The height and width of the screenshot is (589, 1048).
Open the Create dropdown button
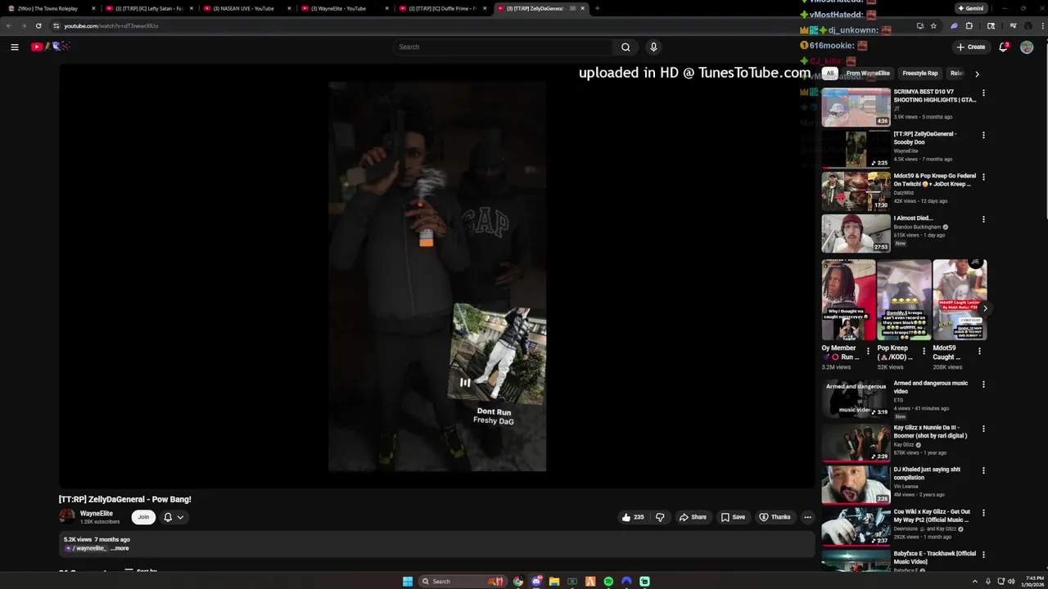[971, 47]
